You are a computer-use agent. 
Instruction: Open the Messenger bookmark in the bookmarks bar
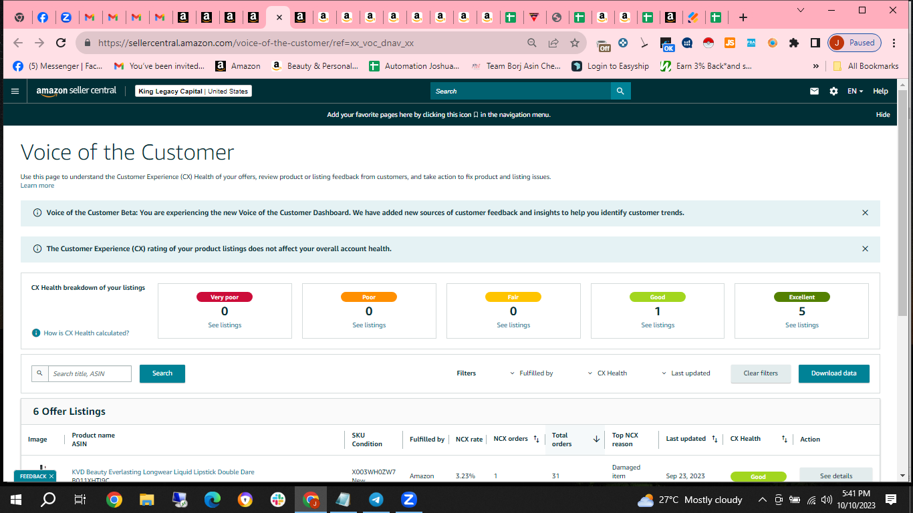[58, 66]
